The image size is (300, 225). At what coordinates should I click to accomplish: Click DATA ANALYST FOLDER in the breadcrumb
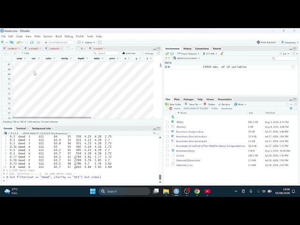point(196,108)
